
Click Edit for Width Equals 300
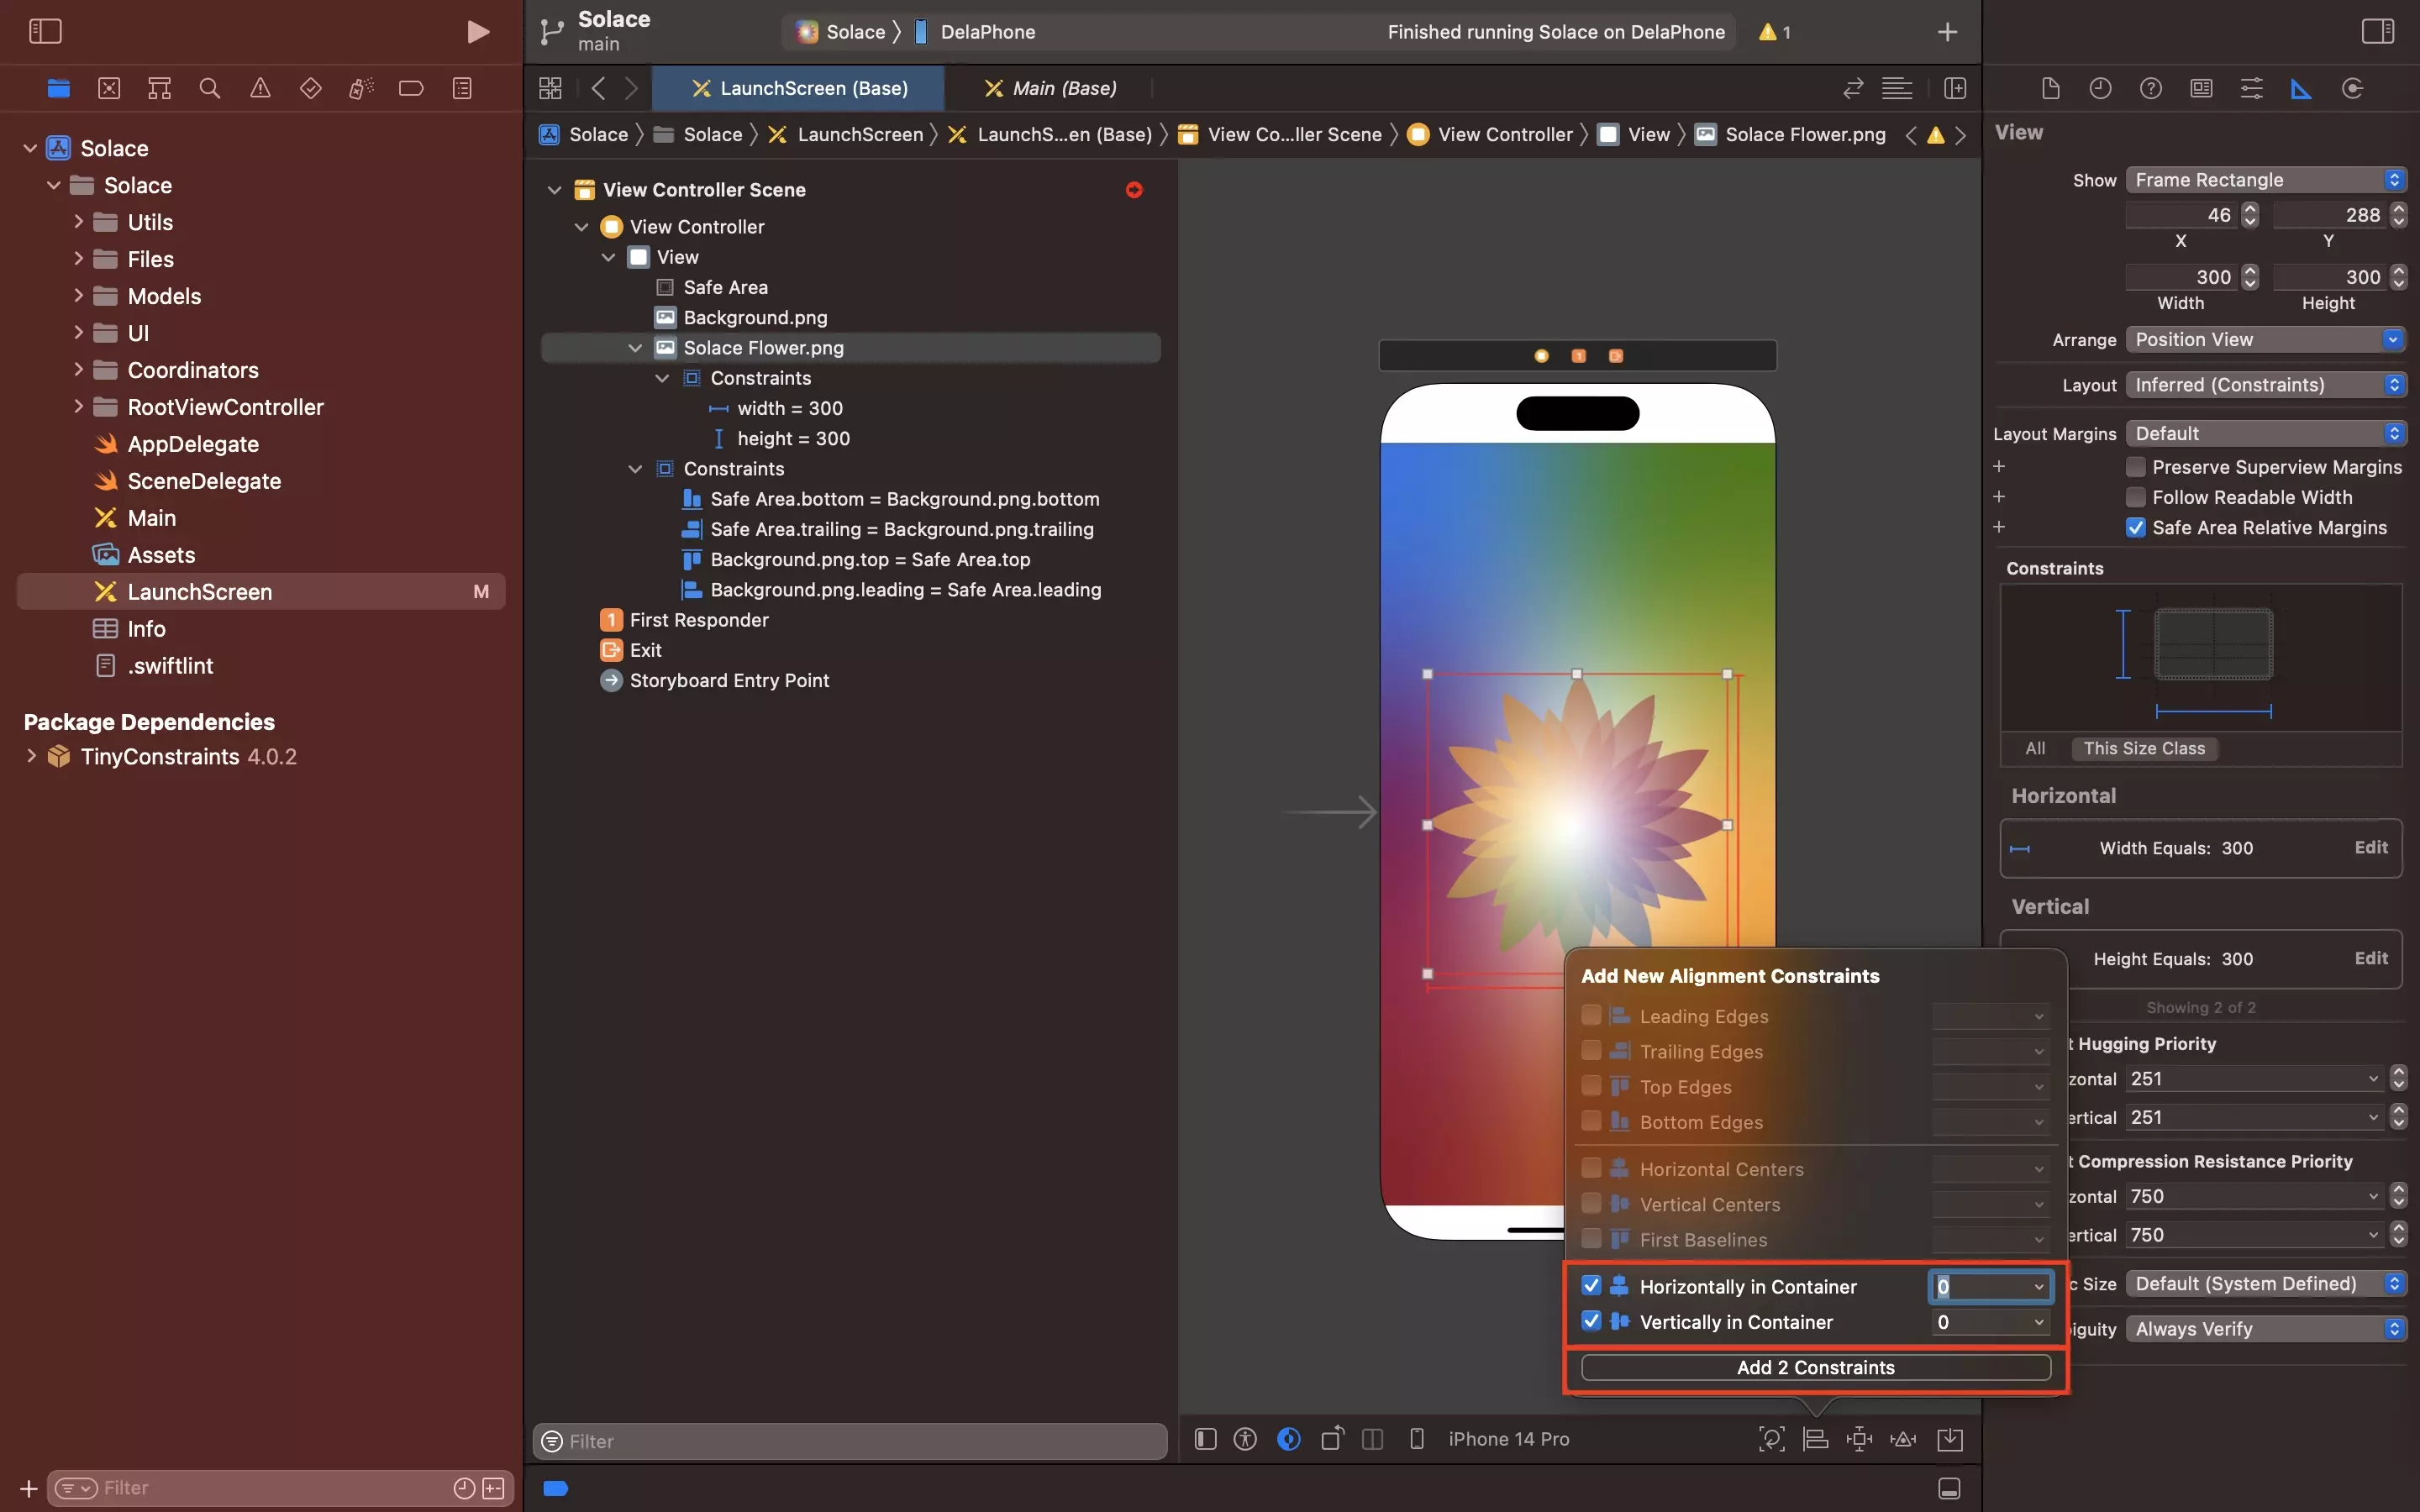(x=2371, y=847)
